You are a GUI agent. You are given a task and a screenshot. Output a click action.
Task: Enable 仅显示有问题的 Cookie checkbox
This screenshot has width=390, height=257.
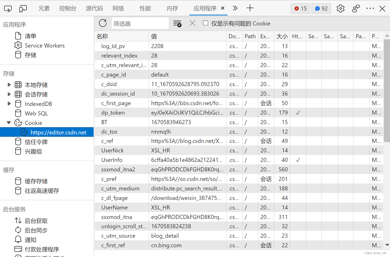(205, 23)
